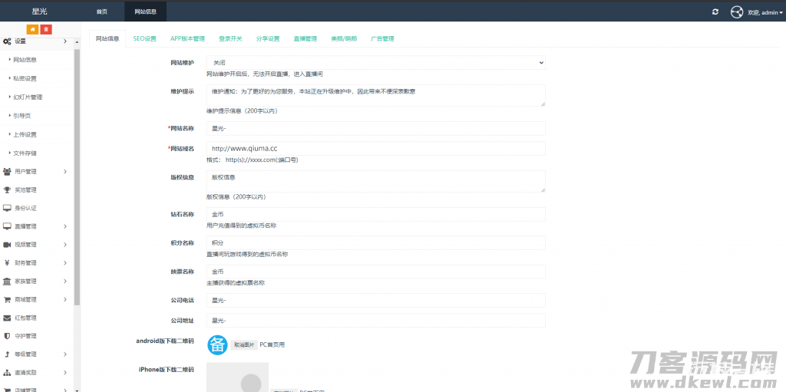Click the shopping cart icon for 商城管理
Screen dimensions: 786x392
coord(7,300)
